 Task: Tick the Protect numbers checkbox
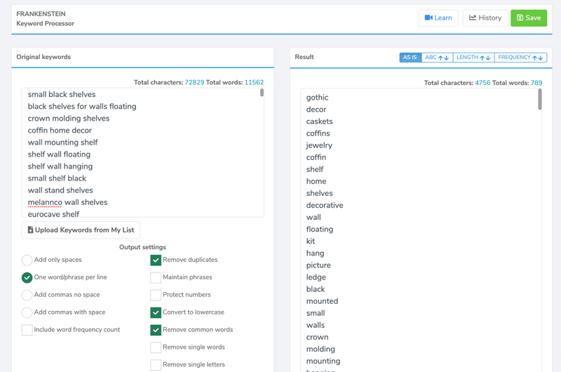156,295
